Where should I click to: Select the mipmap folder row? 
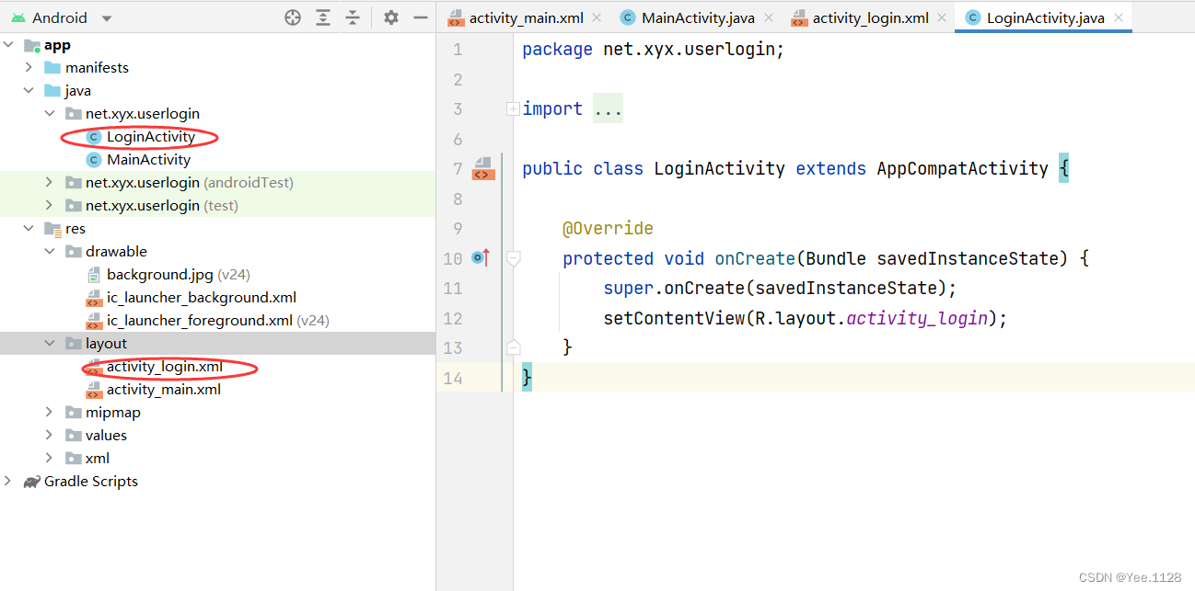pos(217,412)
